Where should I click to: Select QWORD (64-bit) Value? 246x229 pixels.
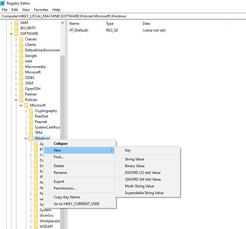pyautogui.click(x=148, y=179)
